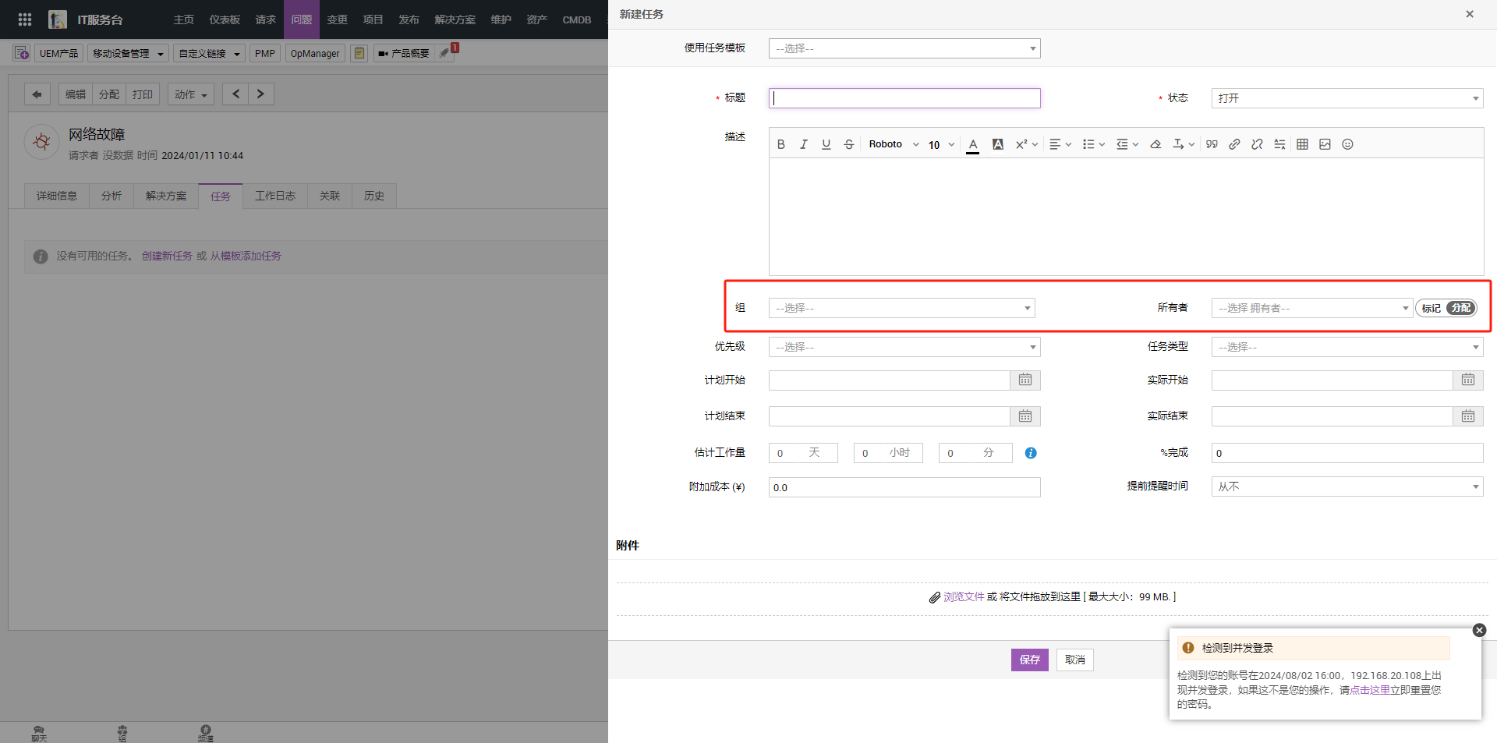Image resolution: width=1497 pixels, height=743 pixels.
Task: Open the emoji picker in editor
Action: click(x=1347, y=144)
